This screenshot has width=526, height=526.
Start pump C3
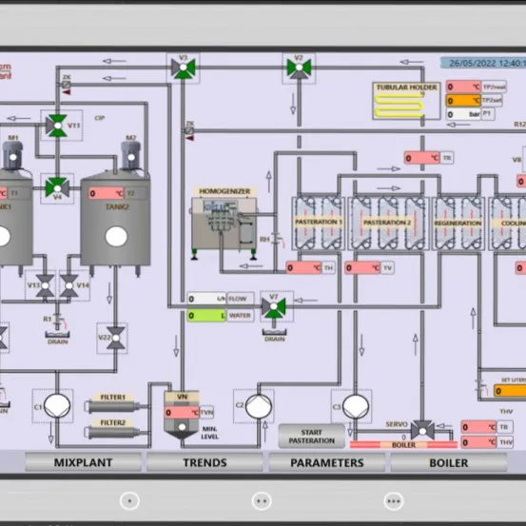click(356, 406)
